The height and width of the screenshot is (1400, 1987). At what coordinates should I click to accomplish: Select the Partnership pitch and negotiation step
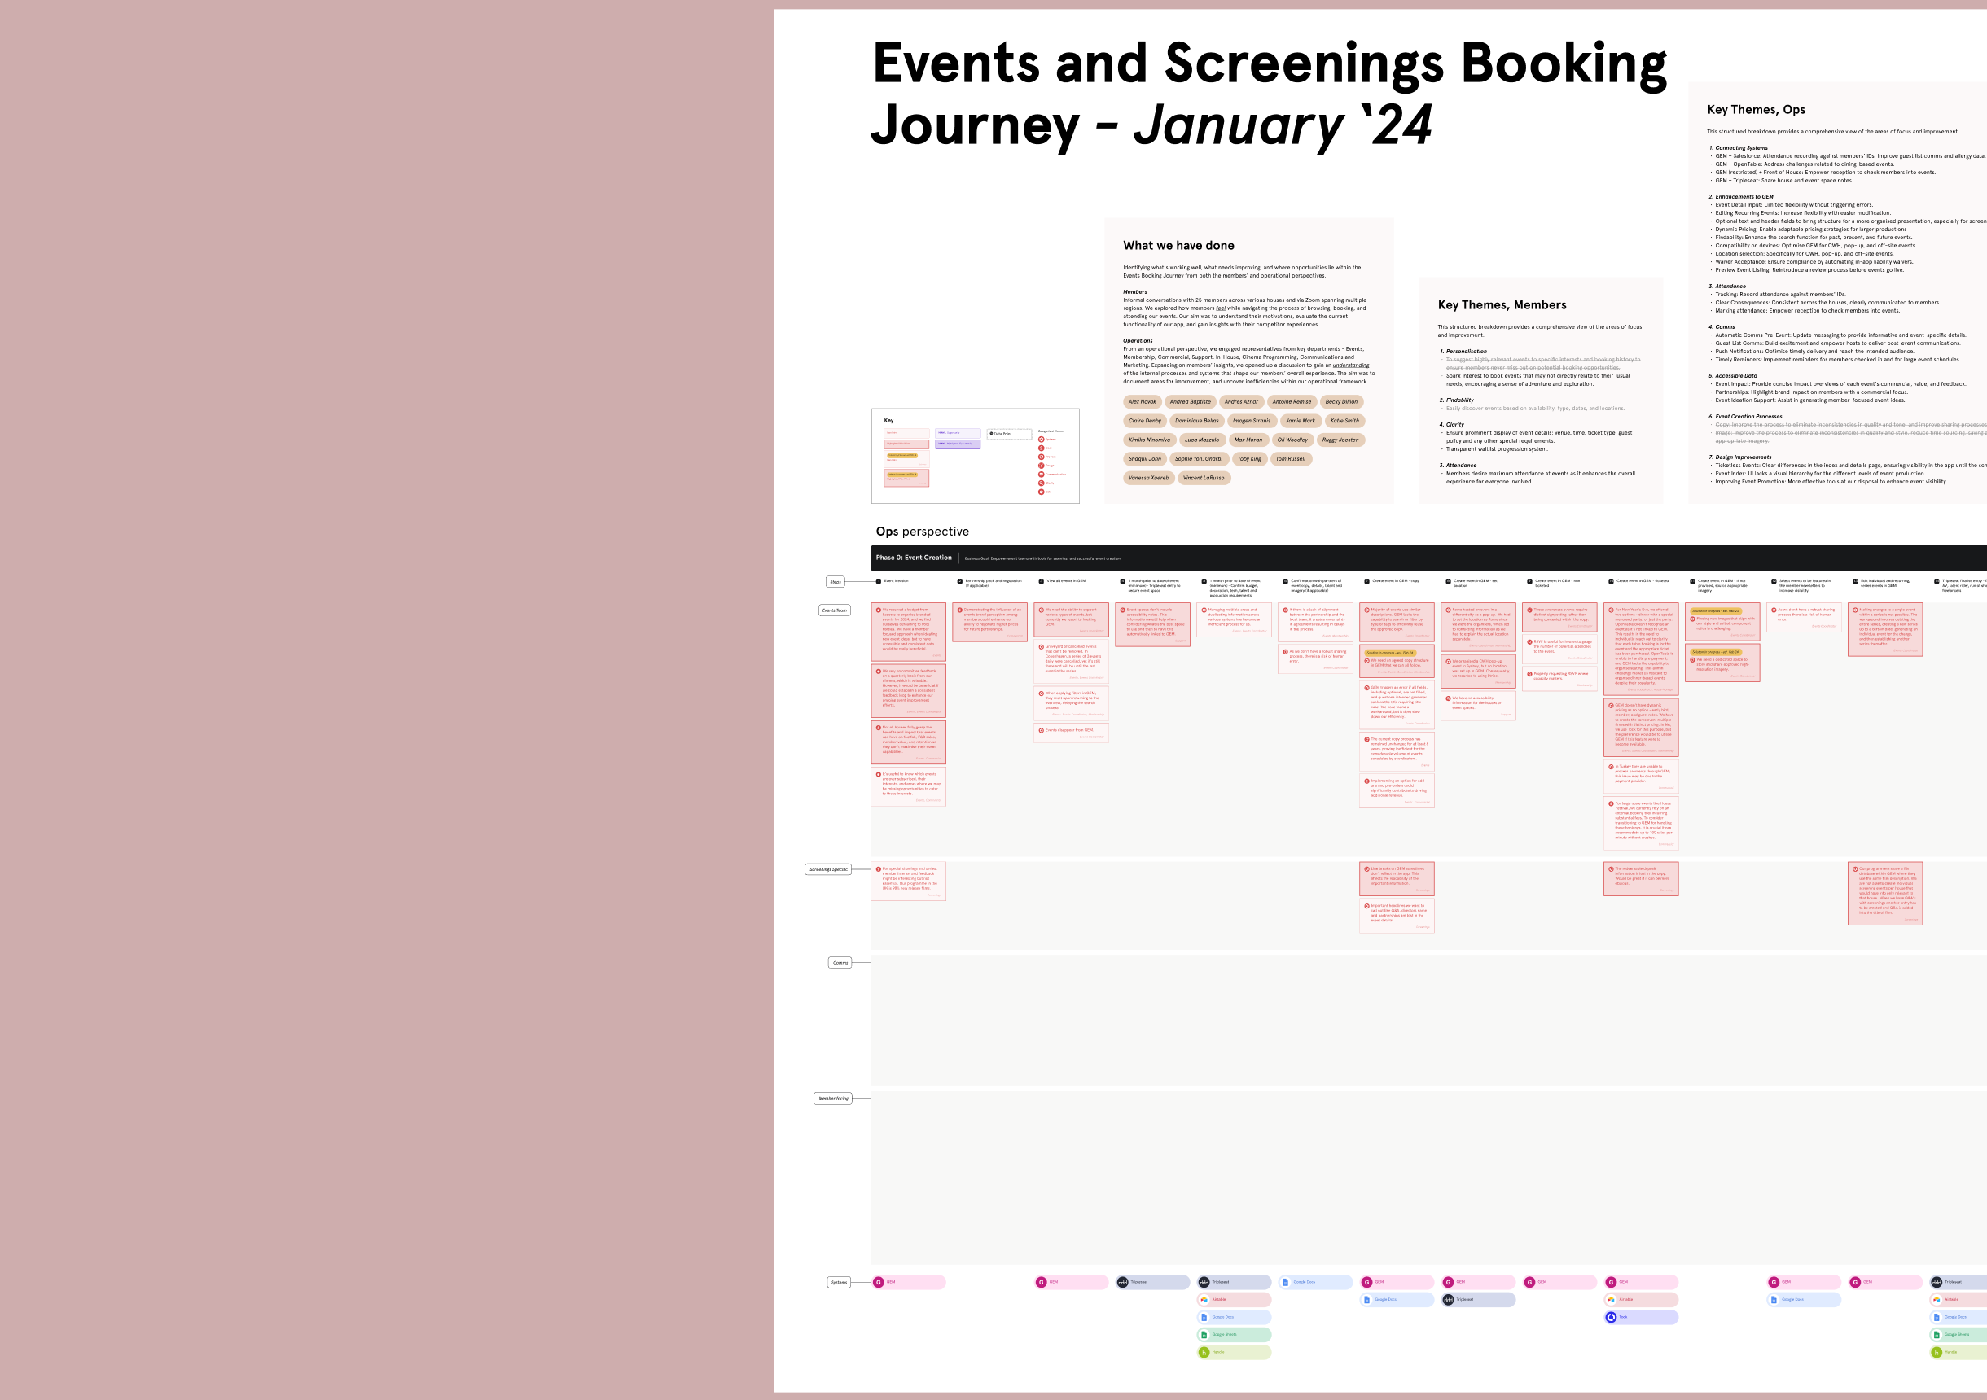click(993, 583)
